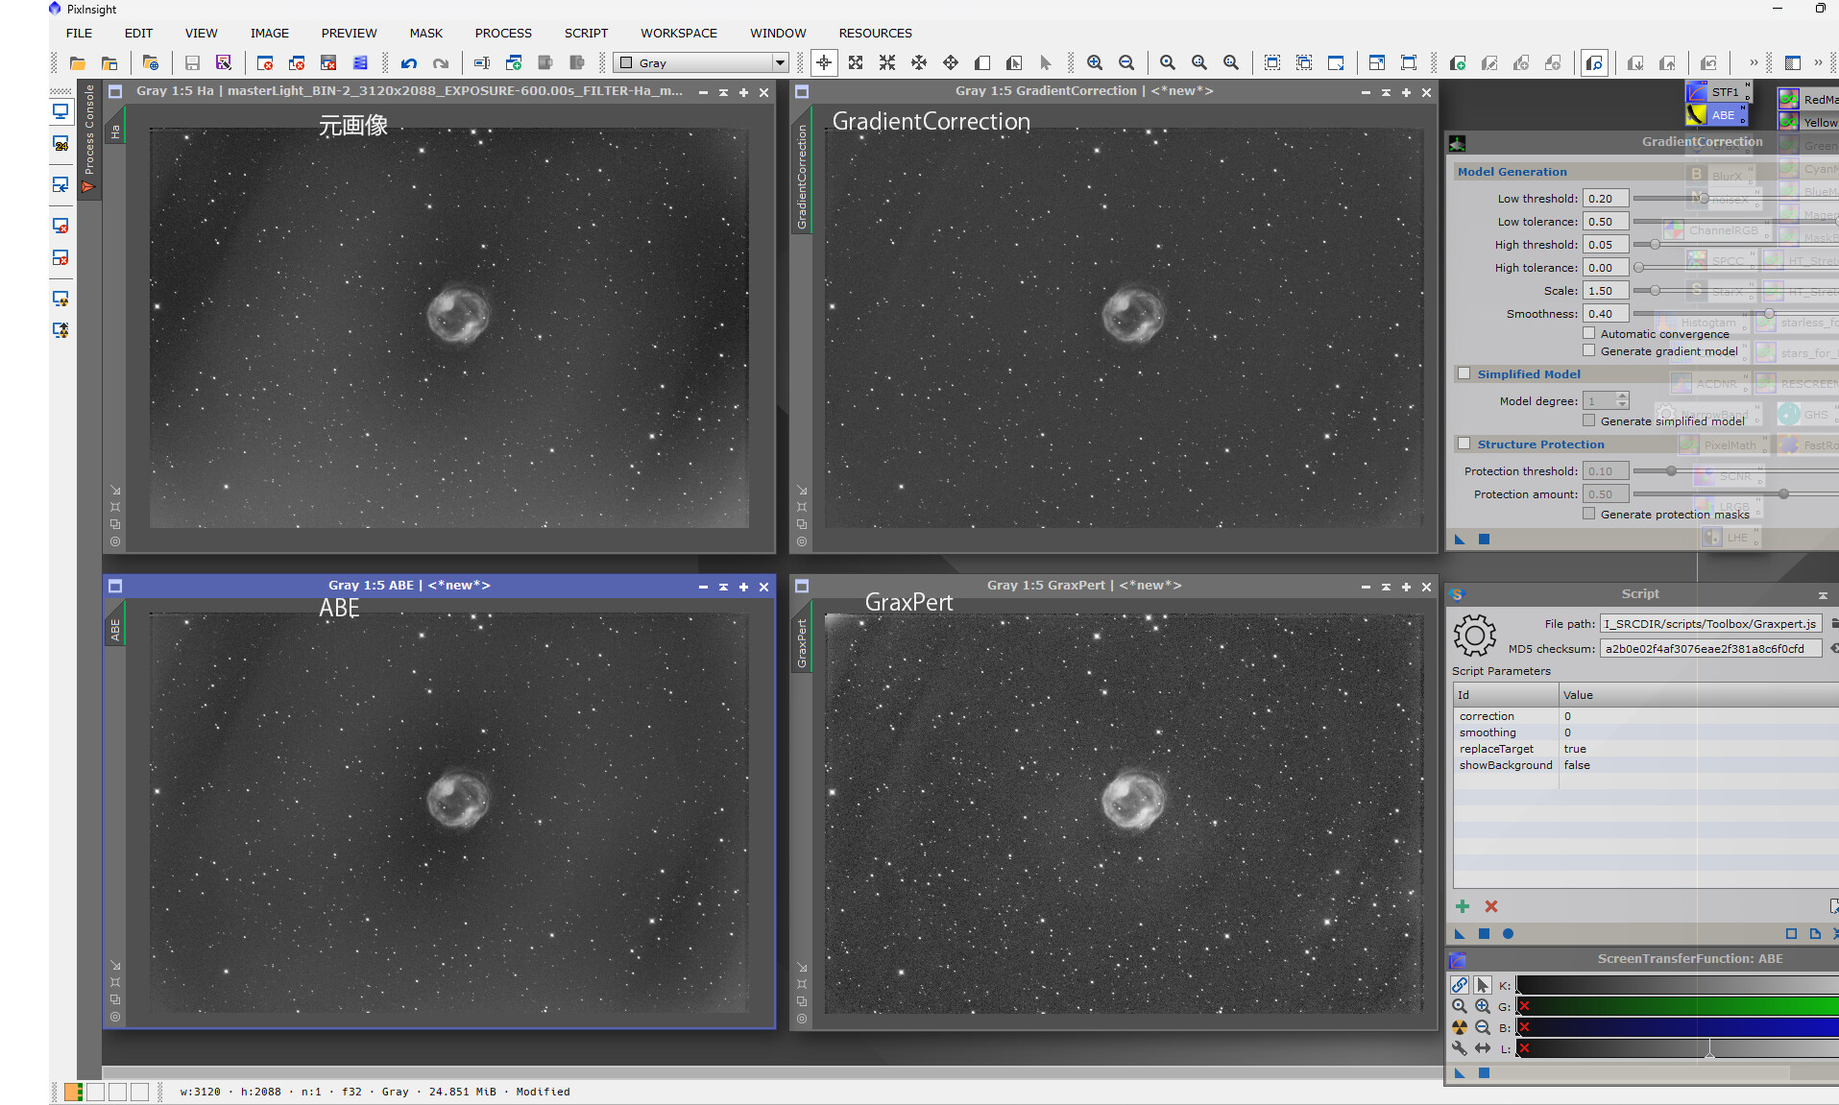This screenshot has height=1105, width=1839.
Task: Click the Script panel's blue Apply Global circle
Action: (x=1508, y=933)
